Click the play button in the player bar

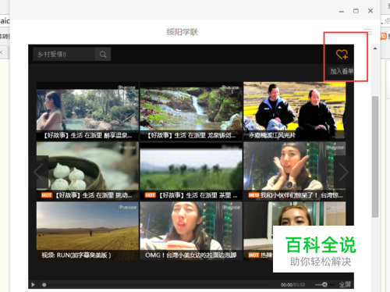pos(33,285)
